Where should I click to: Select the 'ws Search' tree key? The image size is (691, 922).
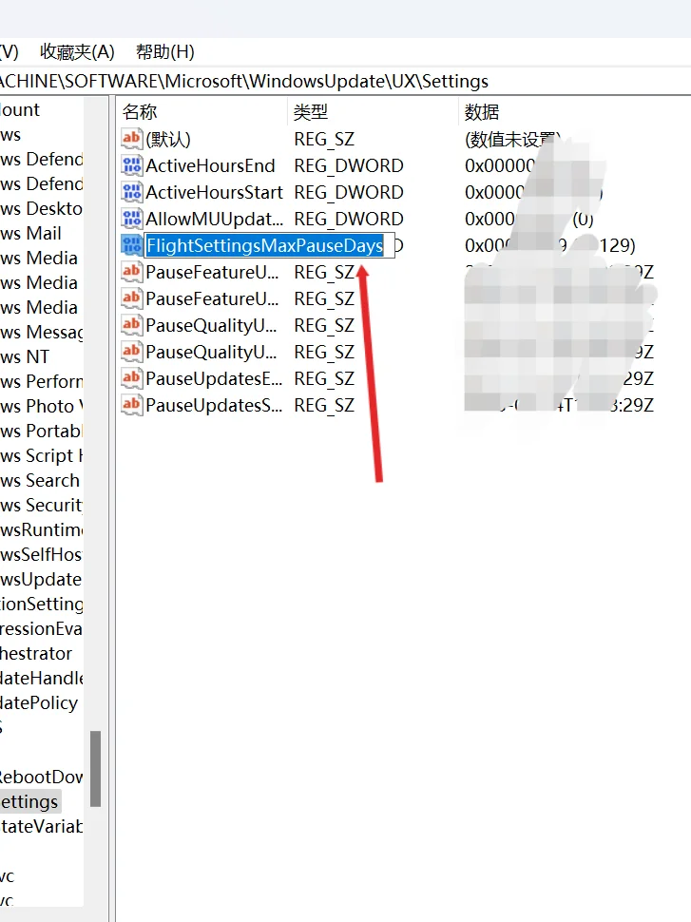pyautogui.click(x=39, y=480)
